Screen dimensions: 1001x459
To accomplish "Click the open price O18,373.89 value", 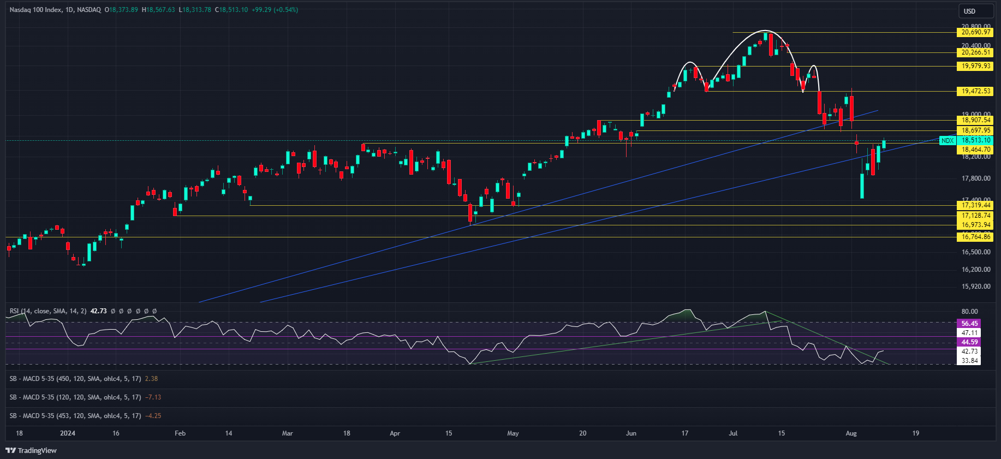I will pos(121,10).
